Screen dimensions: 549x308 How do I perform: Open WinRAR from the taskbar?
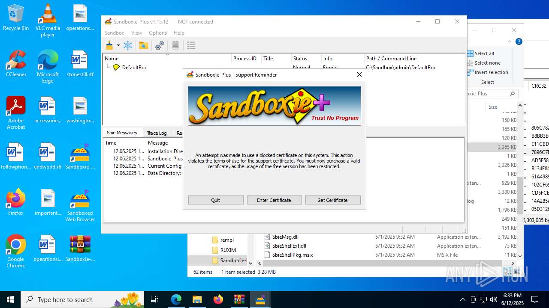pyautogui.click(x=239, y=299)
